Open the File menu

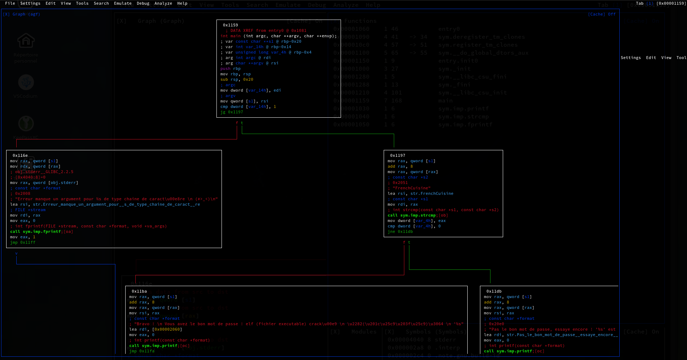point(10,3)
